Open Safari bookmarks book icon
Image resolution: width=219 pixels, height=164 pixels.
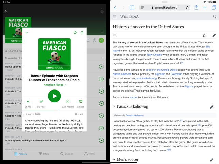coord(132,7)
